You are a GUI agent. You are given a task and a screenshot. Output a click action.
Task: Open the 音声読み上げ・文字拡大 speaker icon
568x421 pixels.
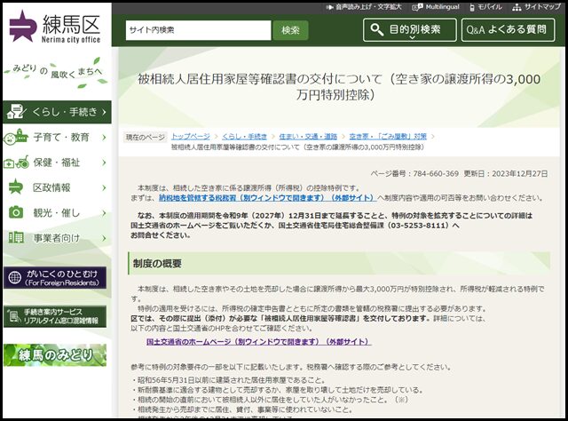(329, 7)
